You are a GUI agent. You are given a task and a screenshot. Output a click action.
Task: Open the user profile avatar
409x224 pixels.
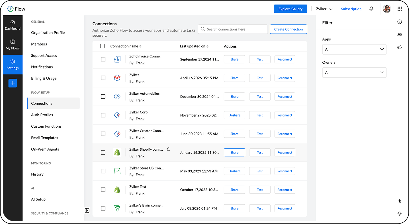(x=387, y=9)
